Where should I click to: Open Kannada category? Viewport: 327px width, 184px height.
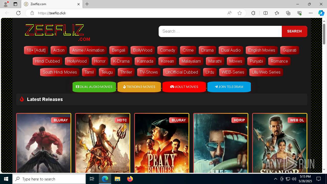pos(145,61)
